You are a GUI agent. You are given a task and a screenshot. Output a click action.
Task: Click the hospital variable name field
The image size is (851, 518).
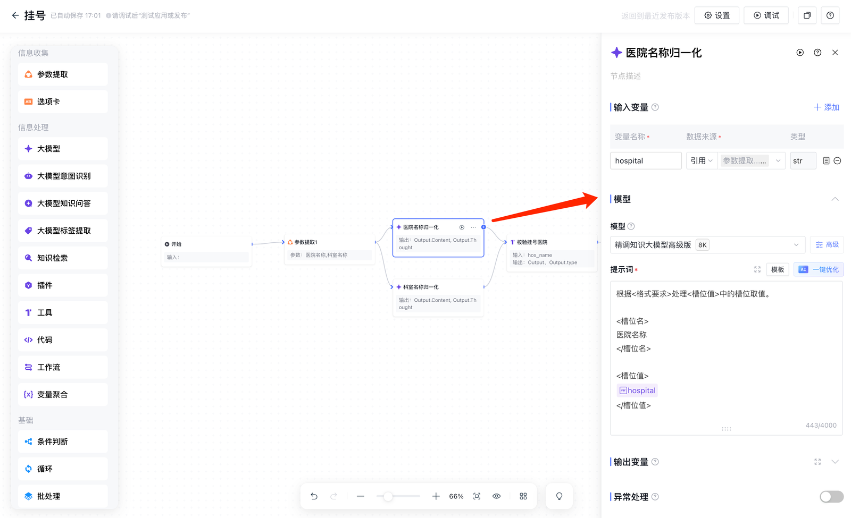pos(646,161)
